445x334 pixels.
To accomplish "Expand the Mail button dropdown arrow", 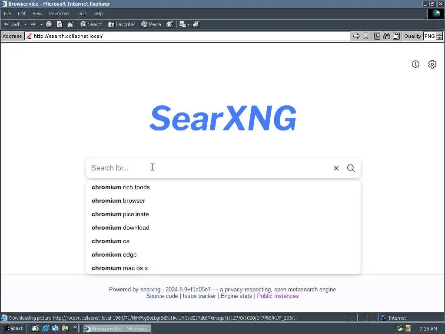I will (189, 24).
